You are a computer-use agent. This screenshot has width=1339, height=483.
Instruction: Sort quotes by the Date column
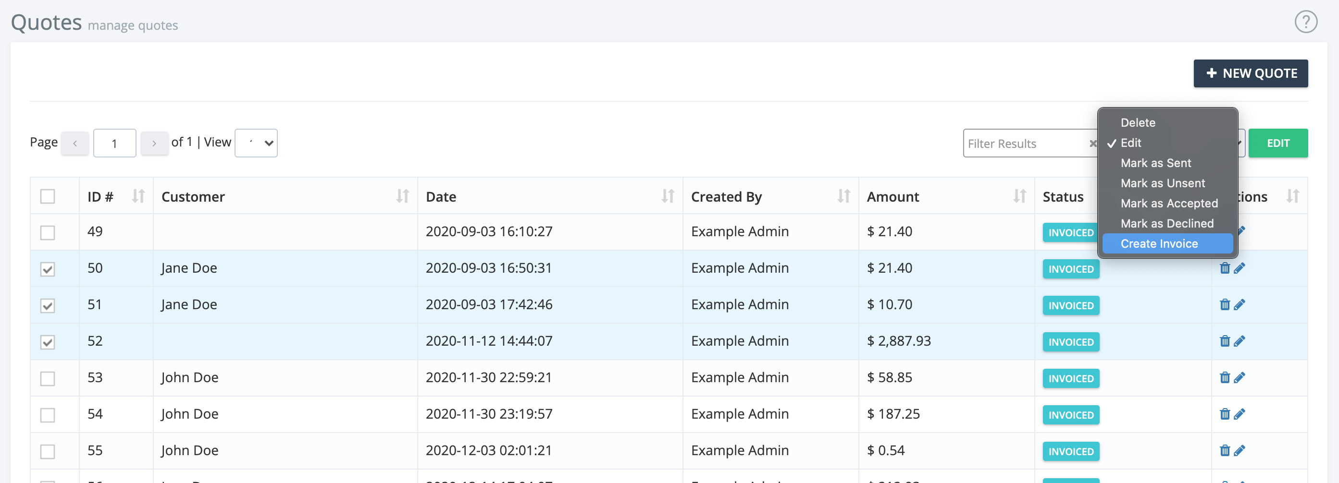tap(668, 196)
